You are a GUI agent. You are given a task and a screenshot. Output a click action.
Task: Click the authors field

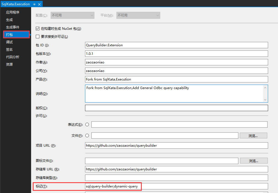[176, 62]
